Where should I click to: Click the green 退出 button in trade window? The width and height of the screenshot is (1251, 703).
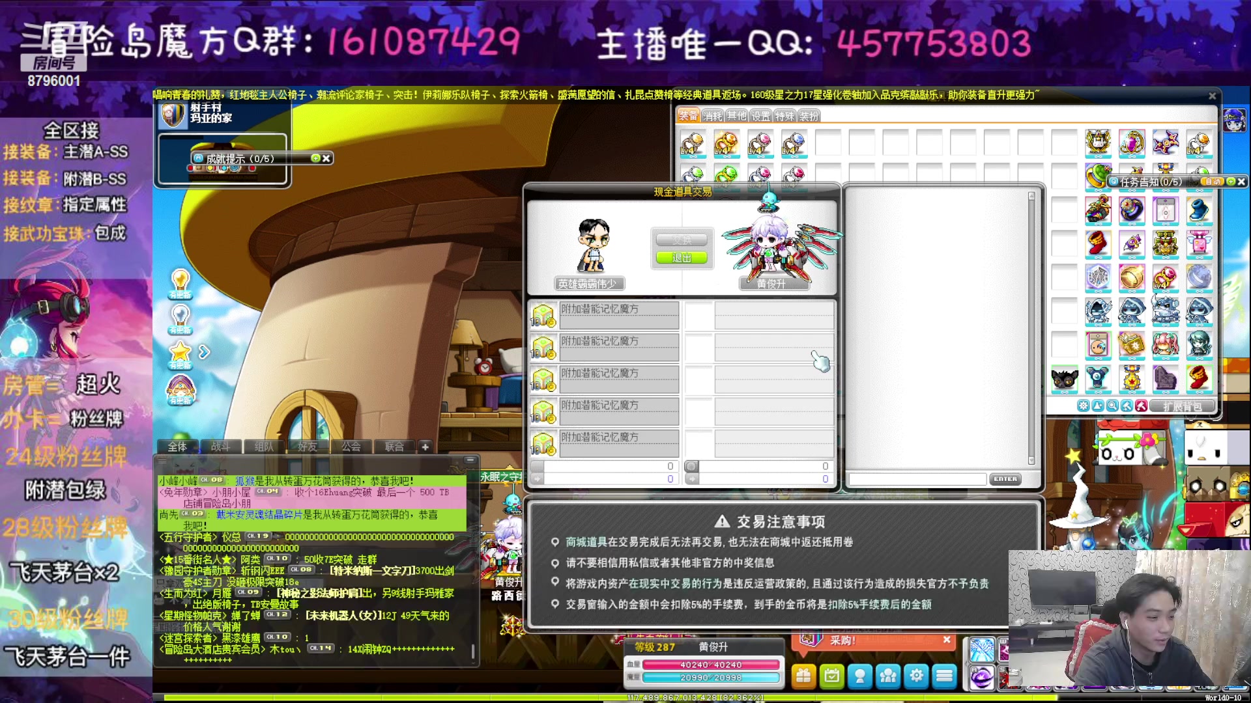click(682, 258)
